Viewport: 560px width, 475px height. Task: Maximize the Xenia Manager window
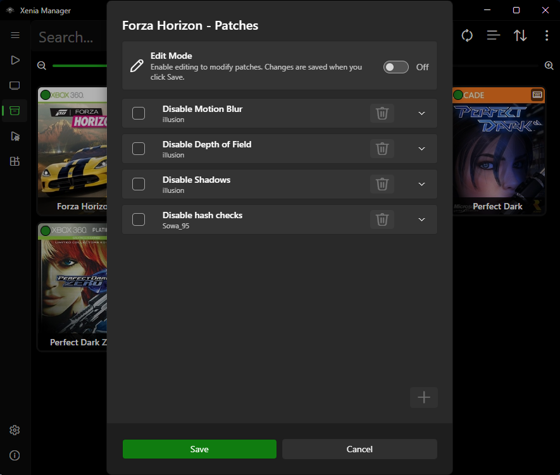[516, 10]
